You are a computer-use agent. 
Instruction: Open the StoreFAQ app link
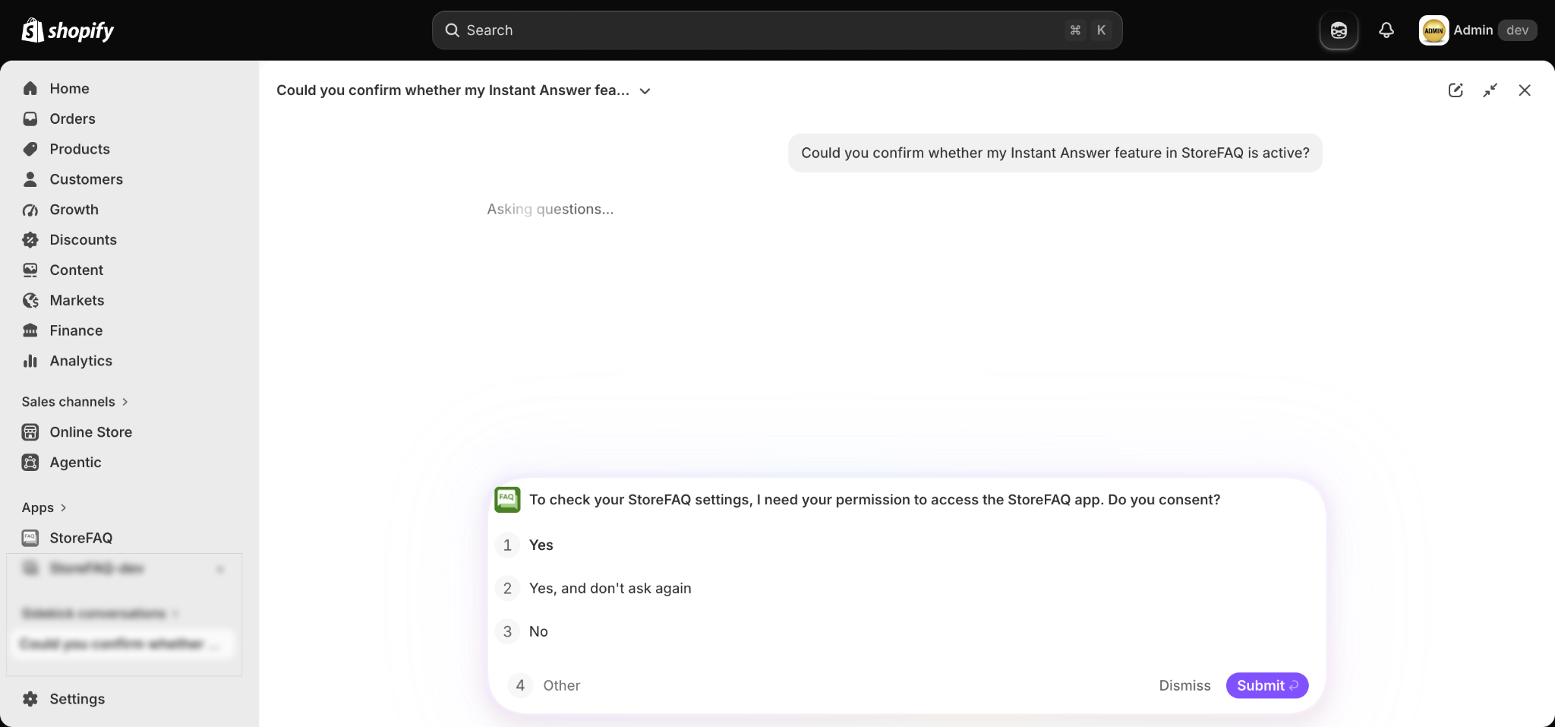[x=81, y=538]
